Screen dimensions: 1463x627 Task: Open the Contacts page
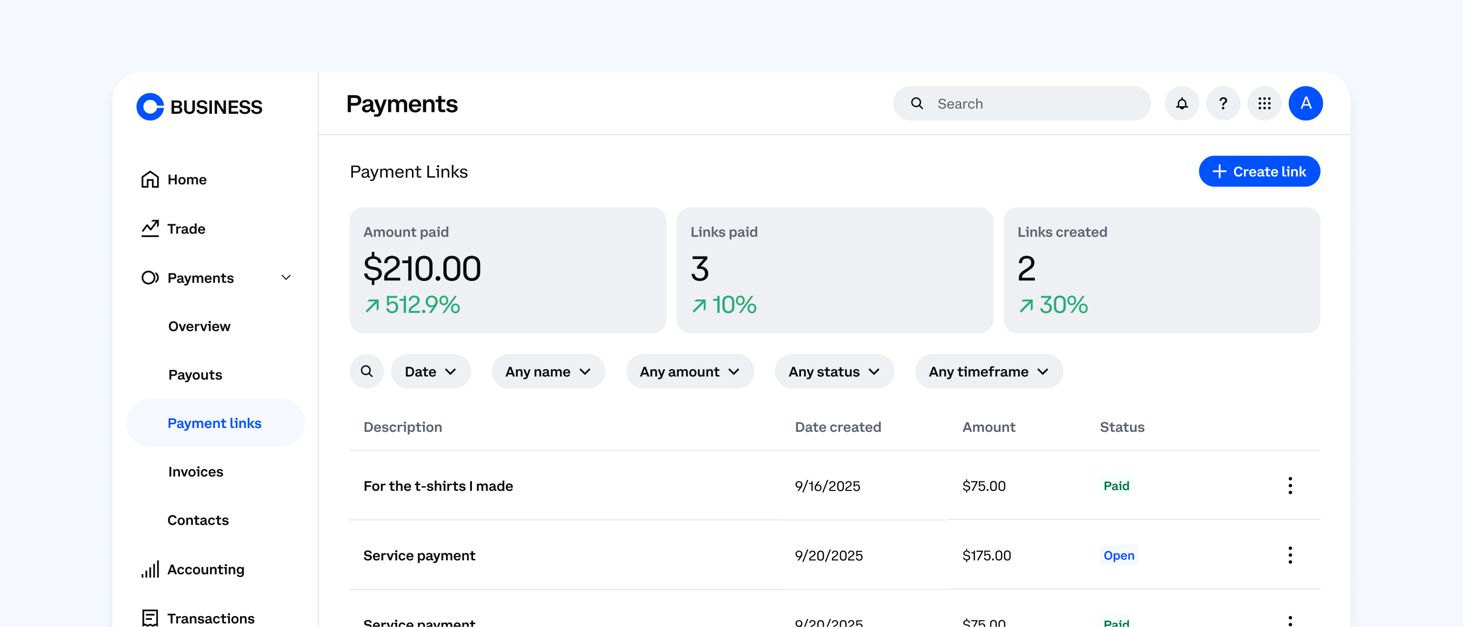198,520
